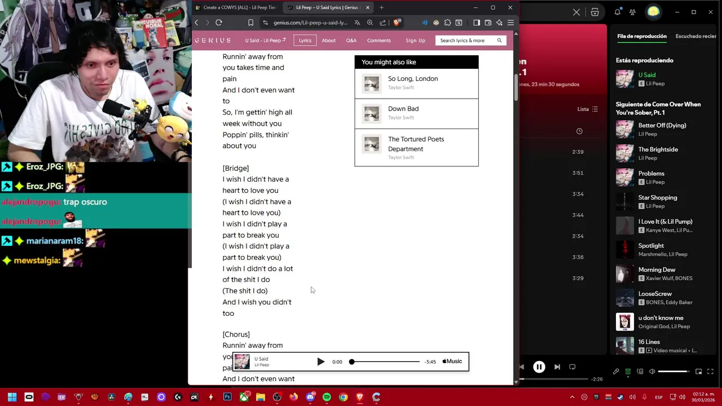Click the U Said artwork in Apple Music player
This screenshot has height=406, width=722.
pyautogui.click(x=242, y=361)
